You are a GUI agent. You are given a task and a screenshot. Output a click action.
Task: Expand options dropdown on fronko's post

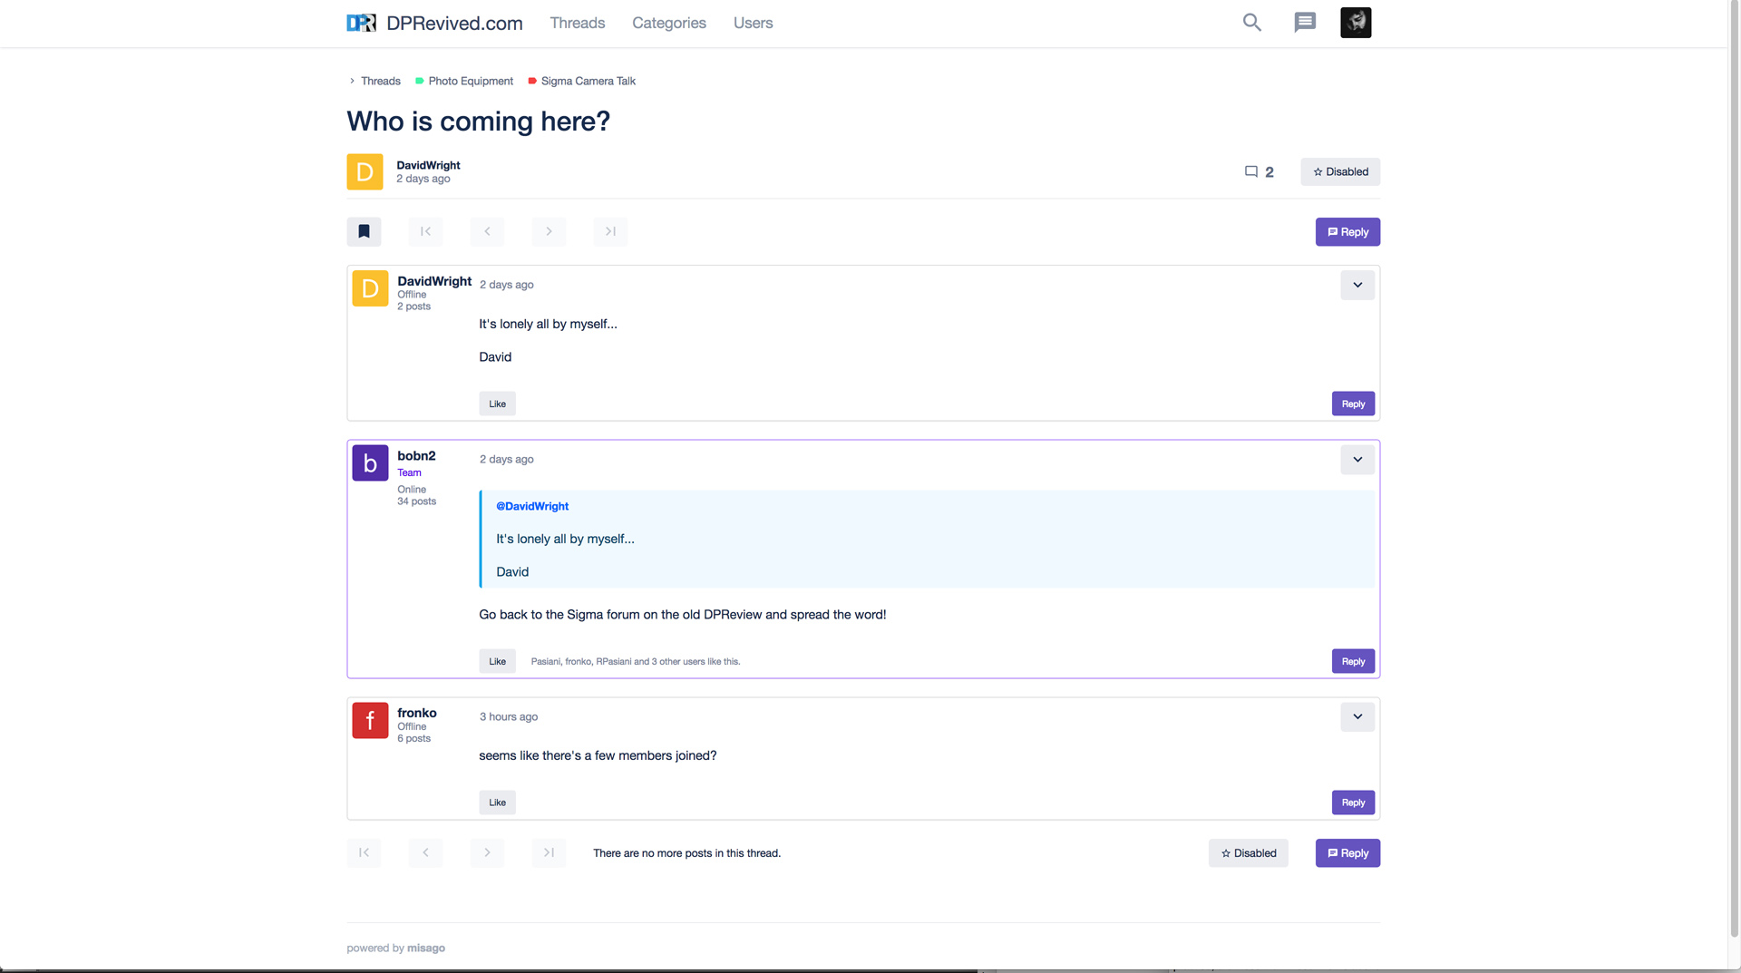tap(1357, 716)
